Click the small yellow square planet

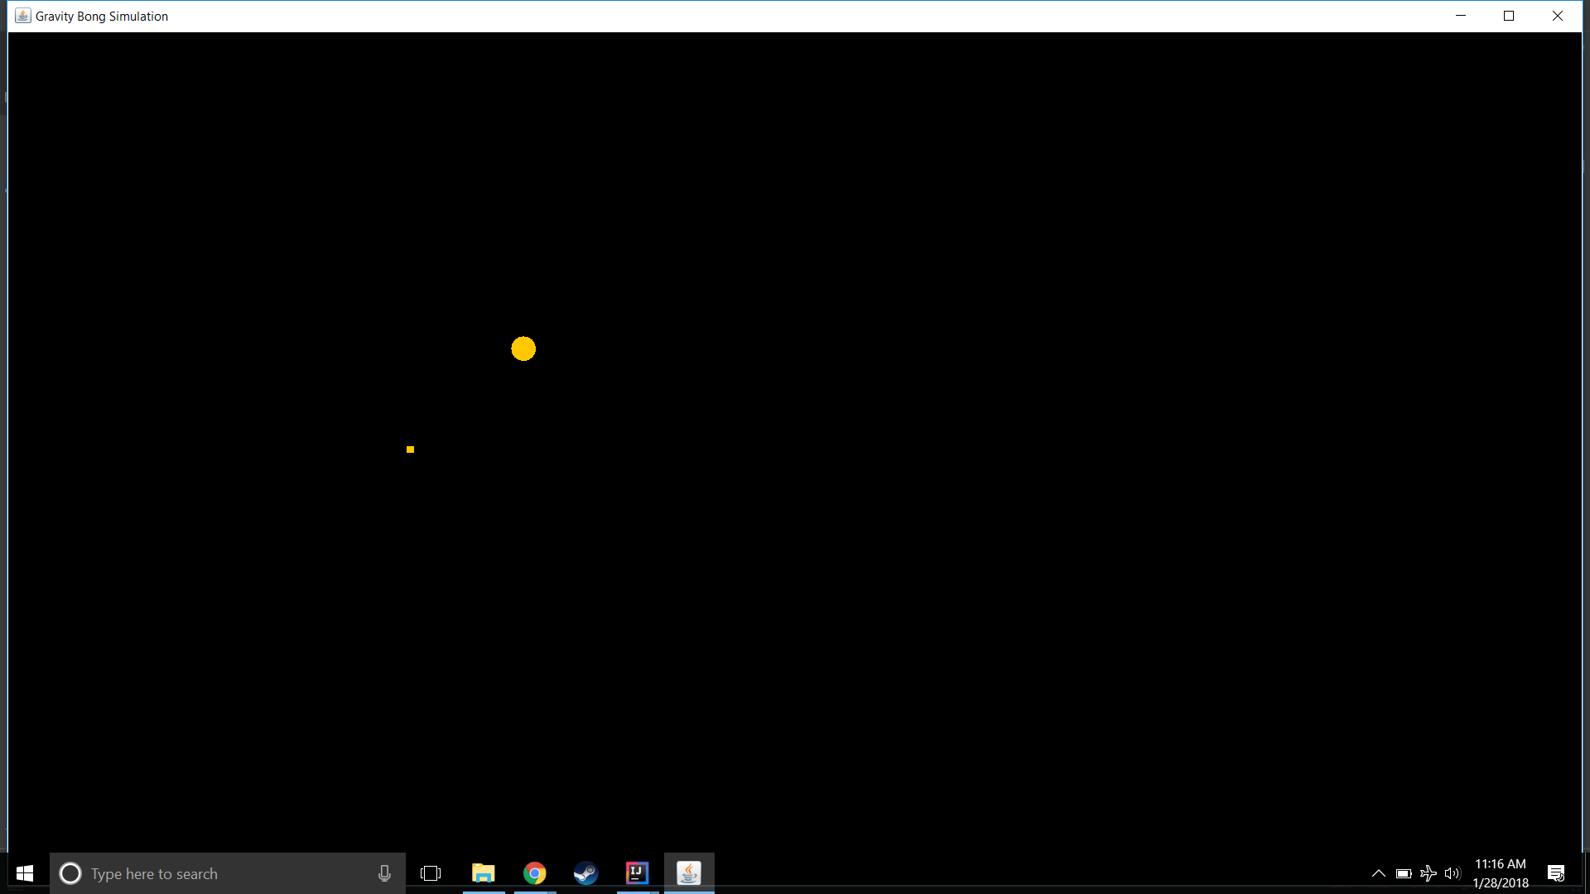click(x=410, y=449)
